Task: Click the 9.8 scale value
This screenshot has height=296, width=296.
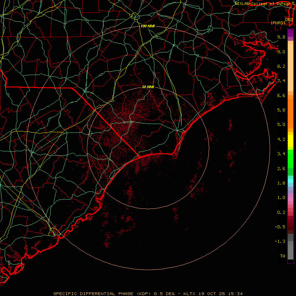Action: click(281, 37)
